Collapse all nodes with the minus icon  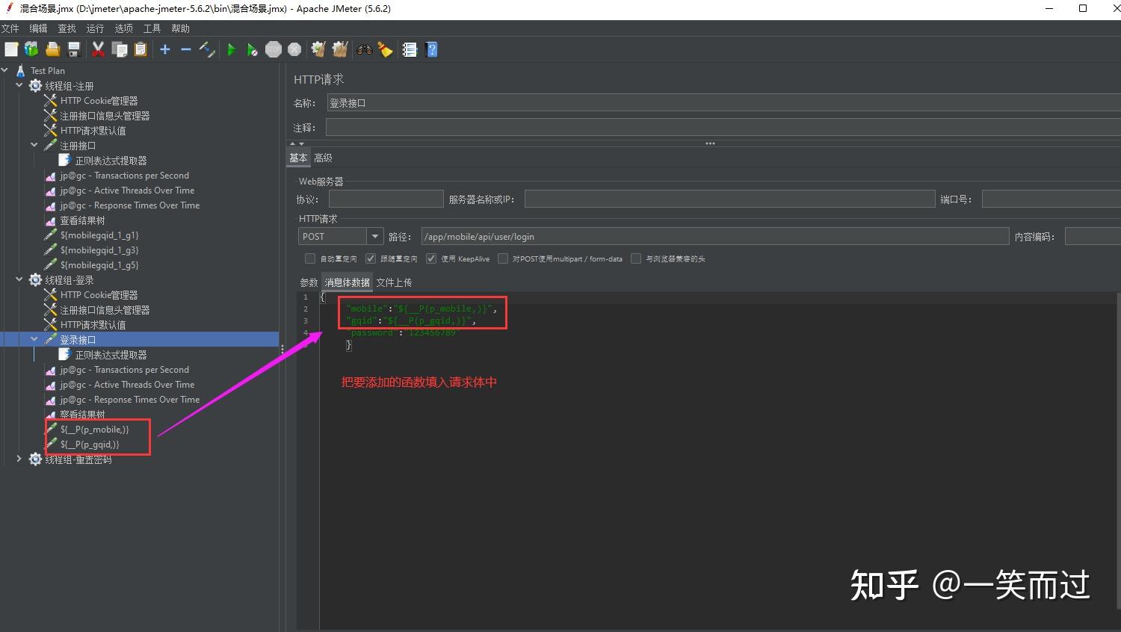pyautogui.click(x=186, y=49)
